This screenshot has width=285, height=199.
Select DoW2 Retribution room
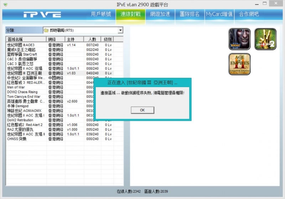pyautogui.click(x=50, y=120)
